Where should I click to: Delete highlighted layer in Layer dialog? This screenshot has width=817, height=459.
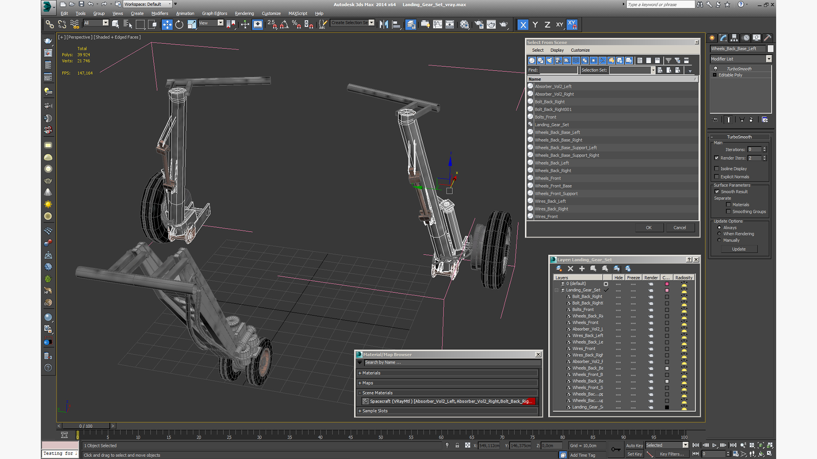click(x=571, y=269)
